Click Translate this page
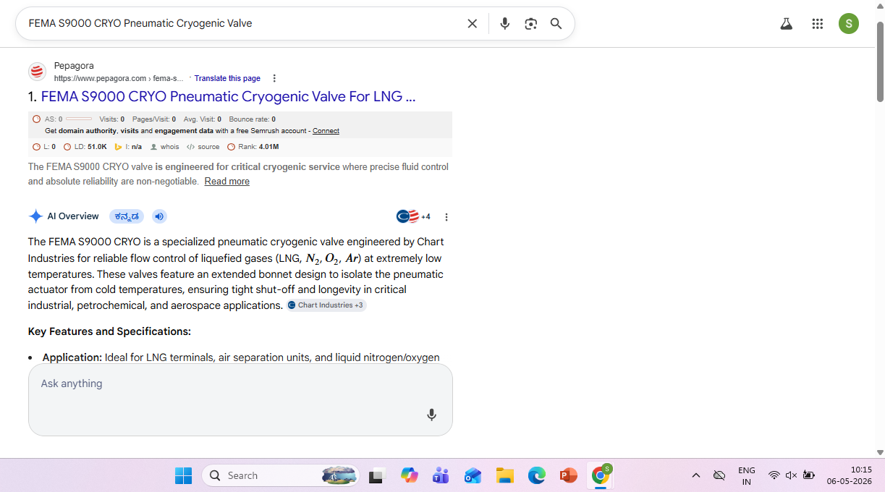The image size is (885, 492). (x=227, y=78)
